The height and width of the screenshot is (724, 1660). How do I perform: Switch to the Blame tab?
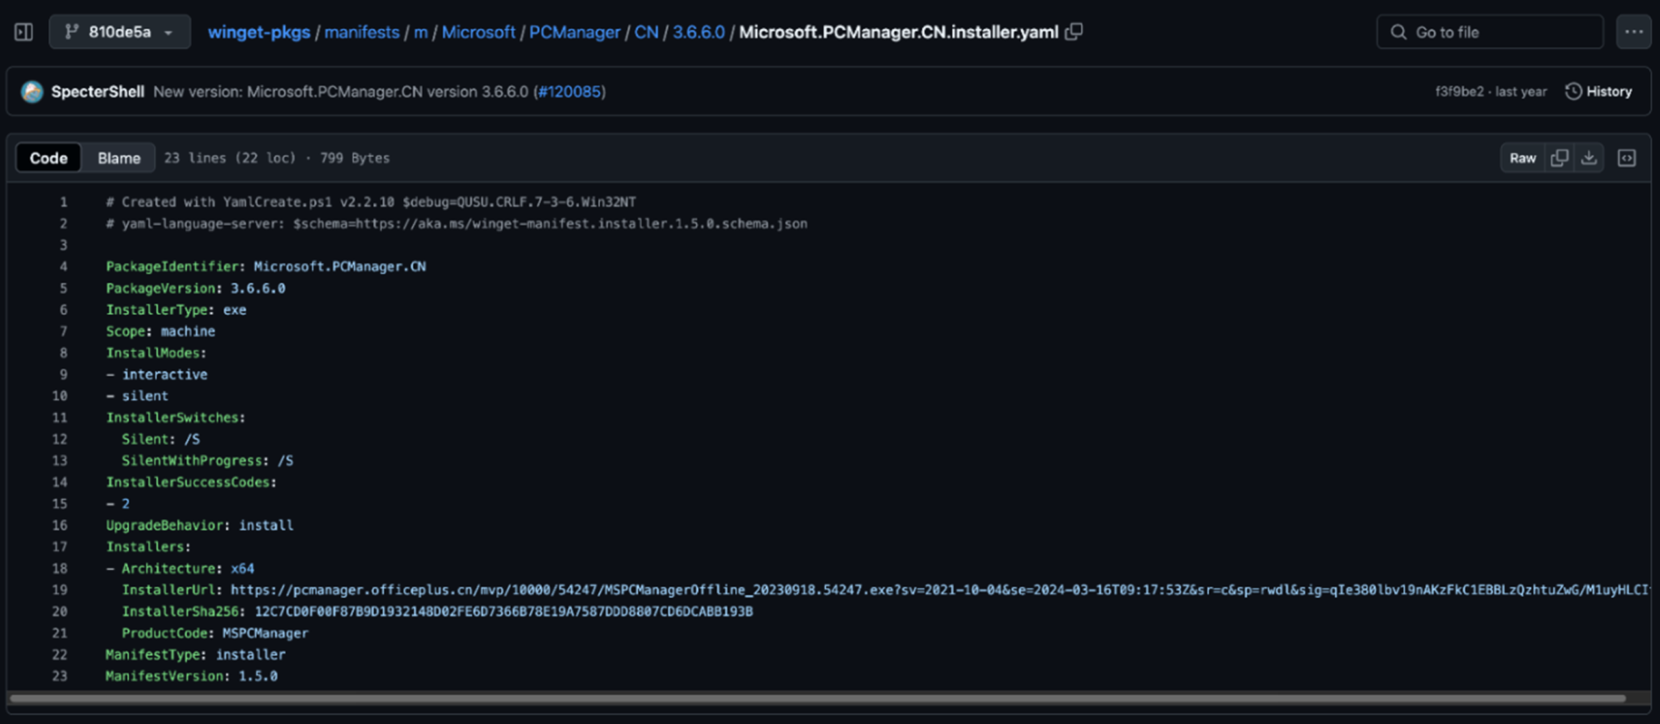[119, 158]
